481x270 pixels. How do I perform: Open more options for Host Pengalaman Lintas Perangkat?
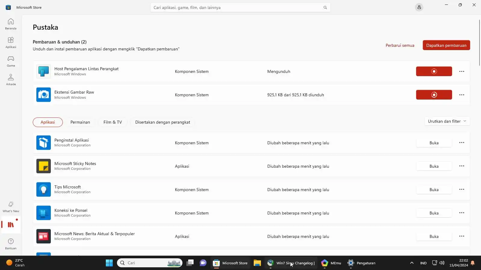pos(462,71)
